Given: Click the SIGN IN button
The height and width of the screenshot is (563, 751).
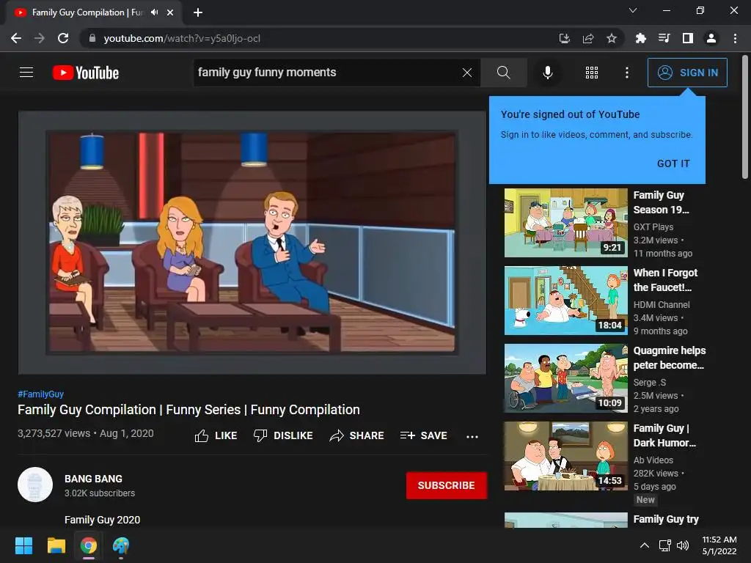Looking at the screenshot, I should (687, 73).
